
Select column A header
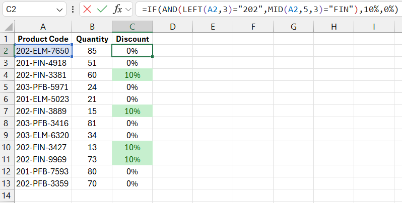[43, 26]
